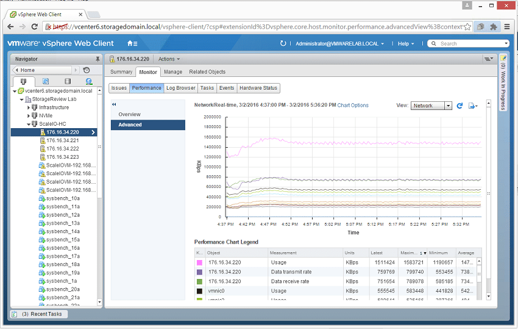Viewport: 518px width, 329px height.
Task: Click the Object column header in legend
Action: pos(236,253)
